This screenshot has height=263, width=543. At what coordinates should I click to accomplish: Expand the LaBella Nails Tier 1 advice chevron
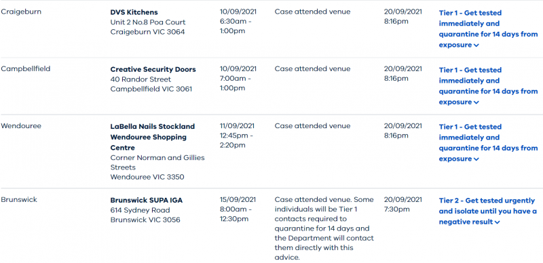point(476,159)
